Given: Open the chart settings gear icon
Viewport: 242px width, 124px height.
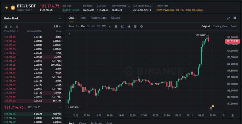Looking at the screenshot, I should [141, 27].
